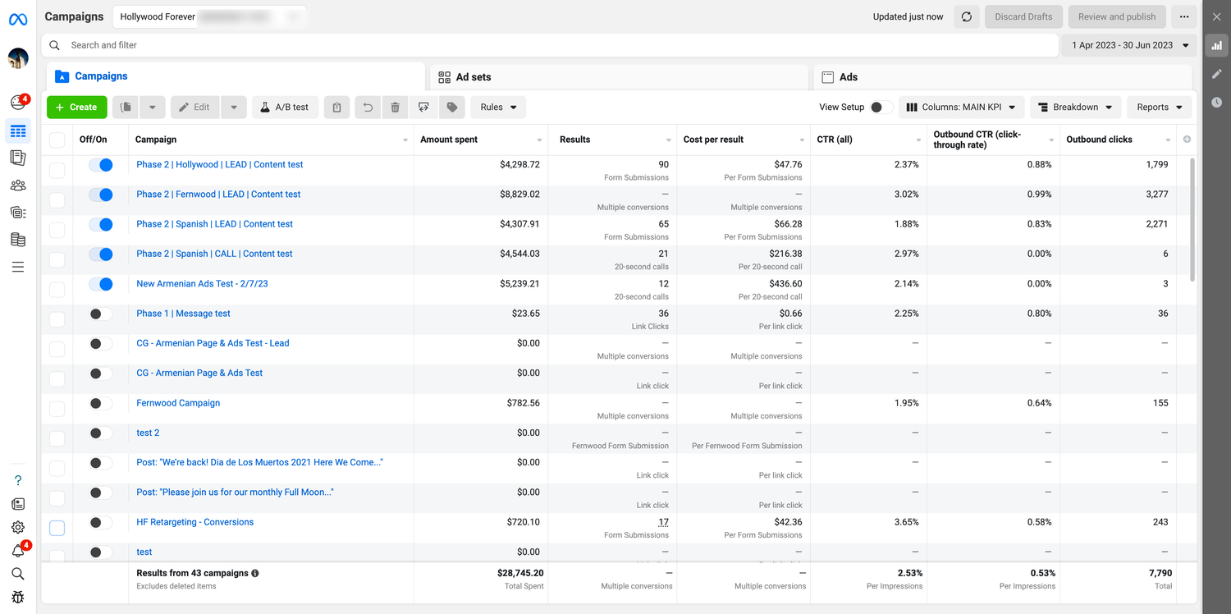Open the history clock icon in right panel
1231x614 pixels.
pos(1217,103)
